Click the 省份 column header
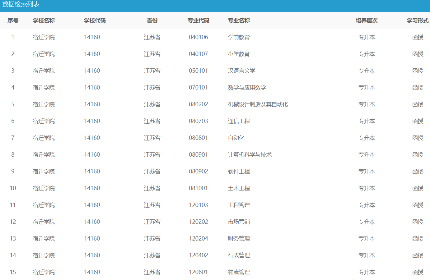 152,21
